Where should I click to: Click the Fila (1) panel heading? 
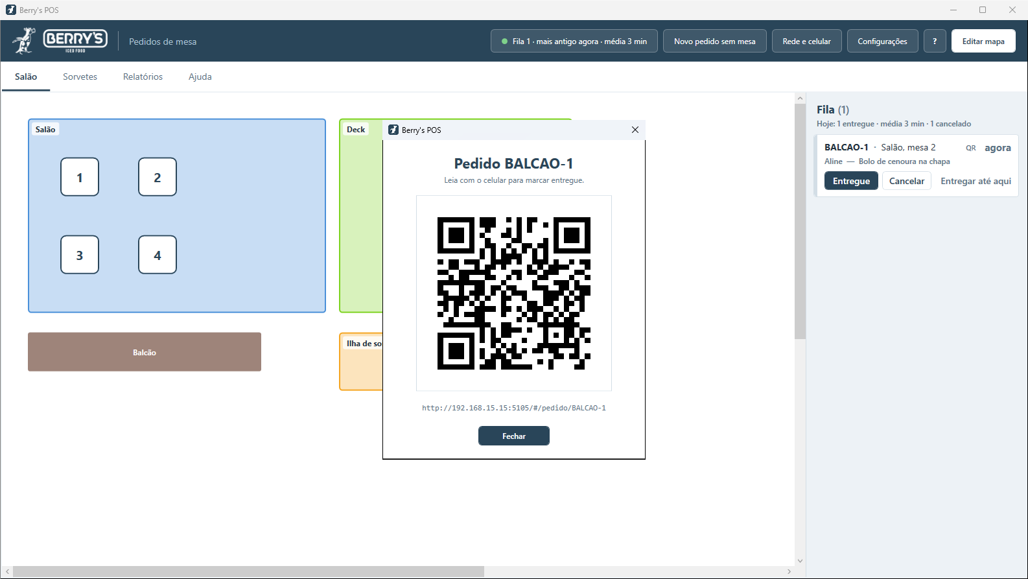[x=833, y=110]
